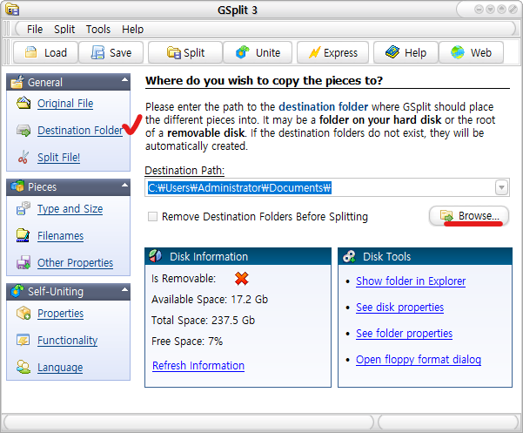Open the Split File! link
The height and width of the screenshot is (433, 523).
click(x=58, y=157)
